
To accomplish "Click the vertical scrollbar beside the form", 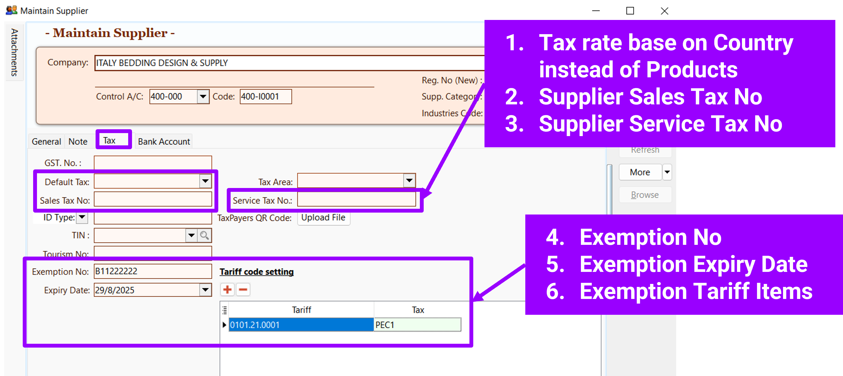I will 609,189.
